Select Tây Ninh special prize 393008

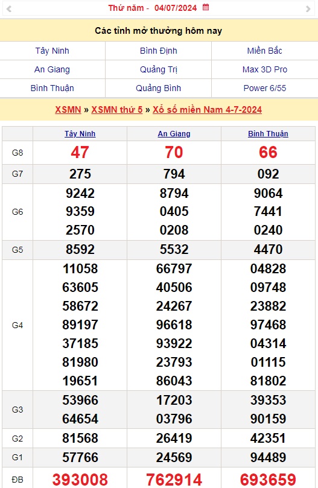tap(80, 480)
